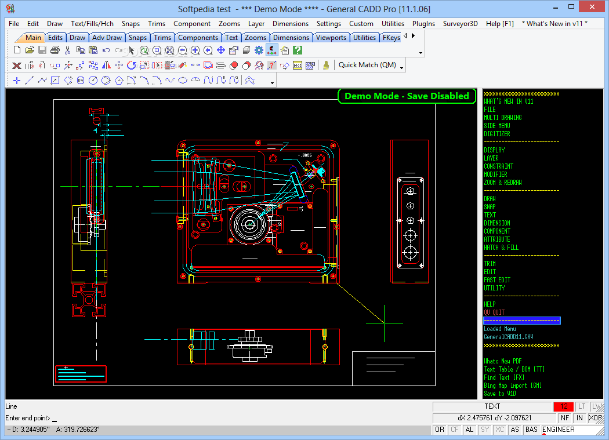The height and width of the screenshot is (440, 609).
Task: Open the HATCH & FILL side menu item
Action: 501,248
